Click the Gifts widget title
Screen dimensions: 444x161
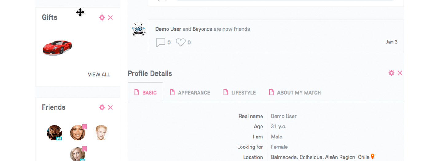pyautogui.click(x=49, y=17)
